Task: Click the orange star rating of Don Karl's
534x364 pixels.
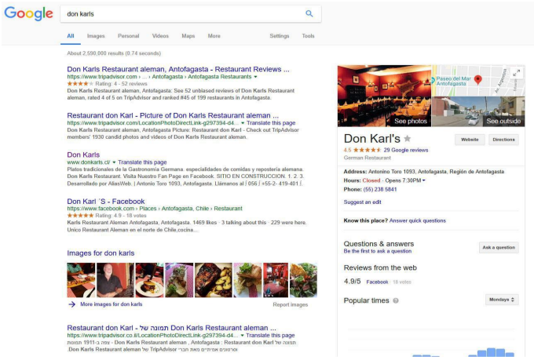Action: pyautogui.click(x=368, y=150)
